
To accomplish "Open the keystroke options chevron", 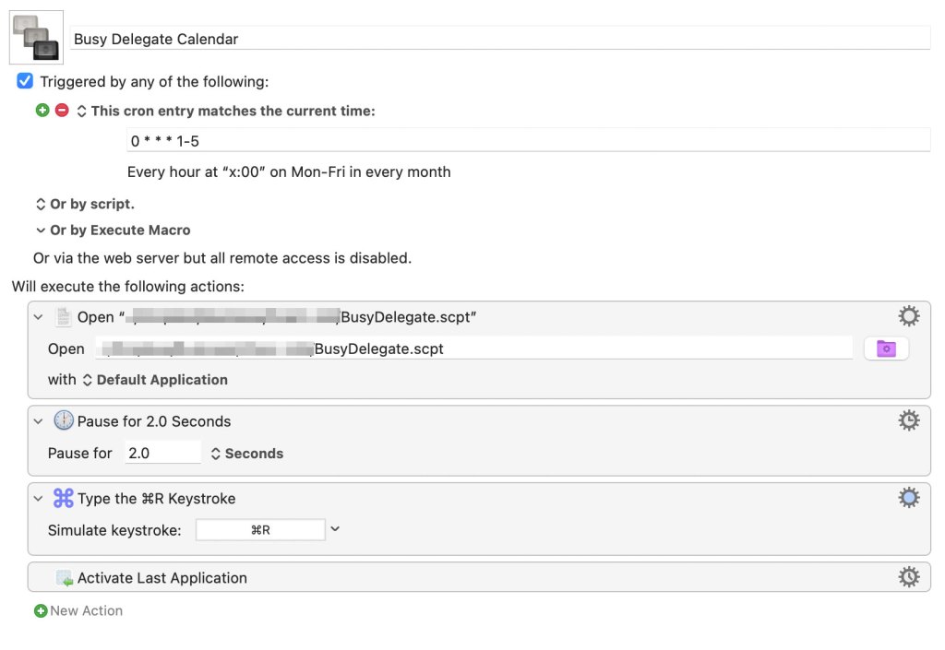I will [x=336, y=529].
